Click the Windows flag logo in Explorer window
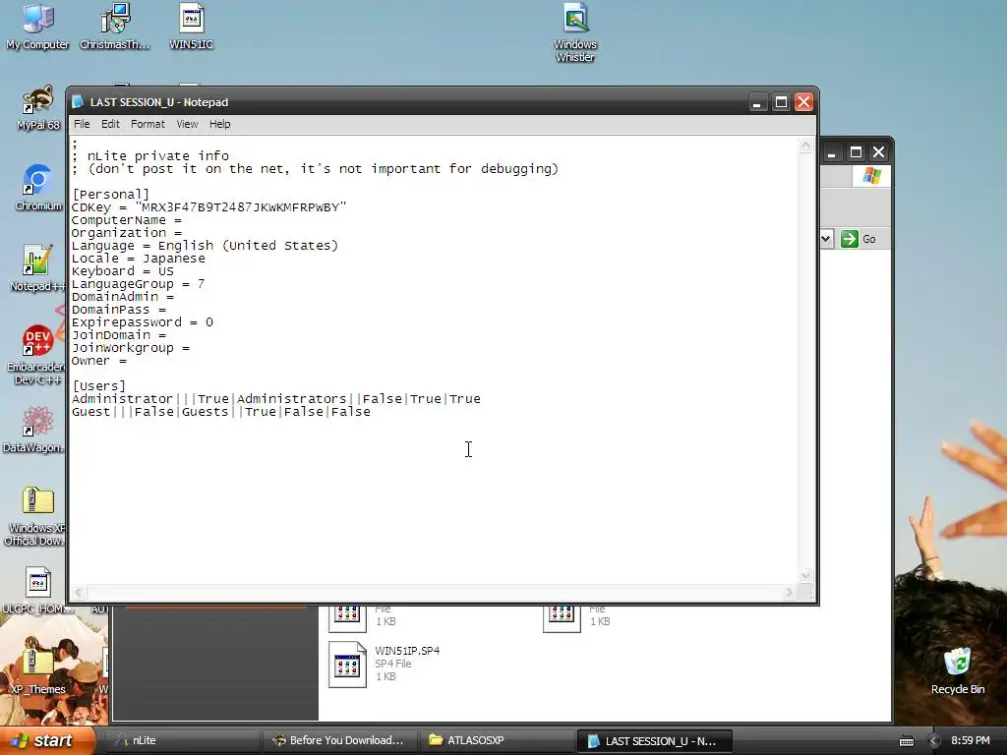The width and height of the screenshot is (1007, 755). click(x=871, y=175)
